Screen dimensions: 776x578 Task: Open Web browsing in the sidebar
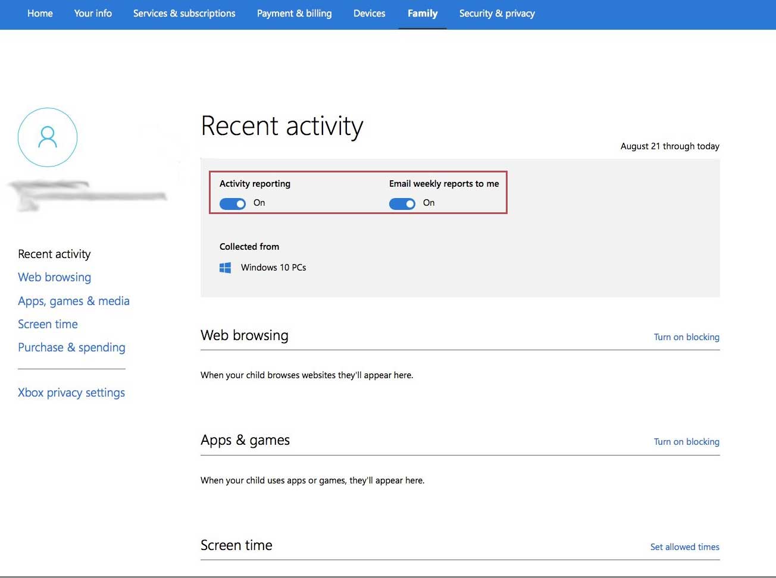point(54,277)
